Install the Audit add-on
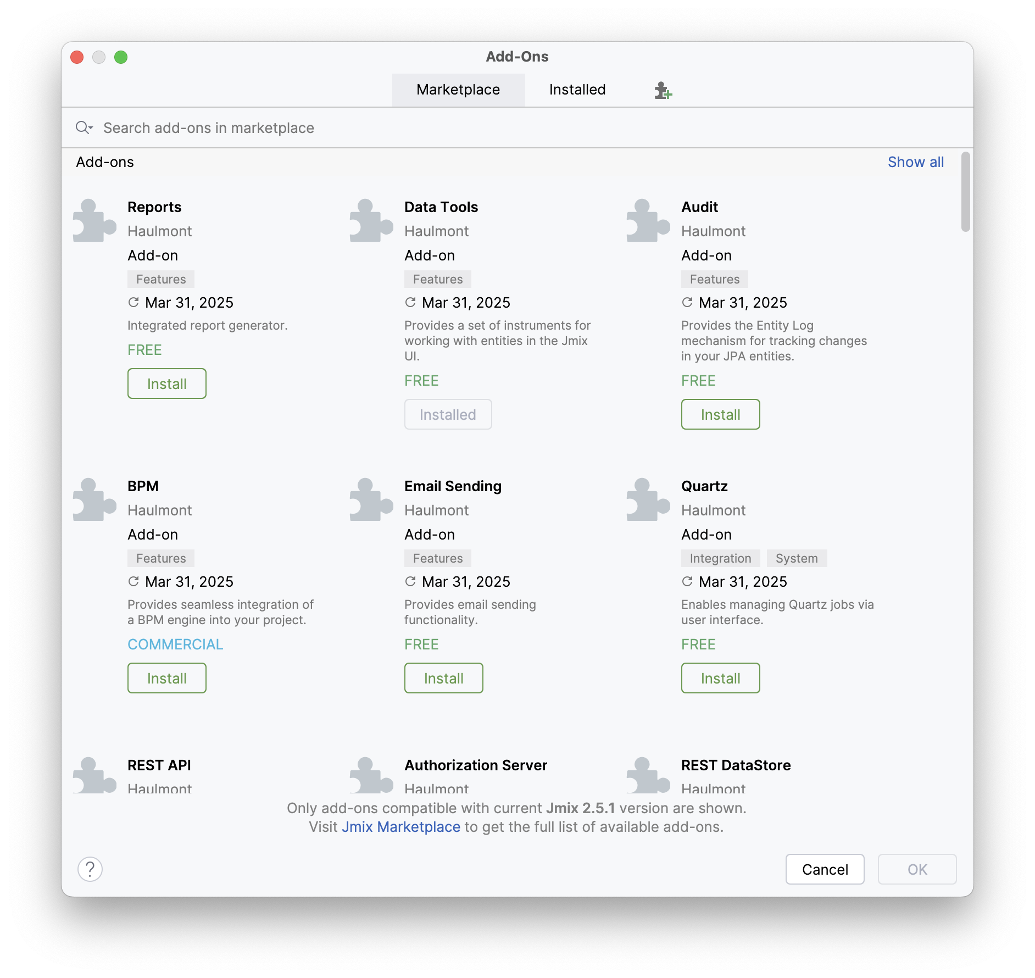This screenshot has width=1035, height=978. pyautogui.click(x=720, y=414)
